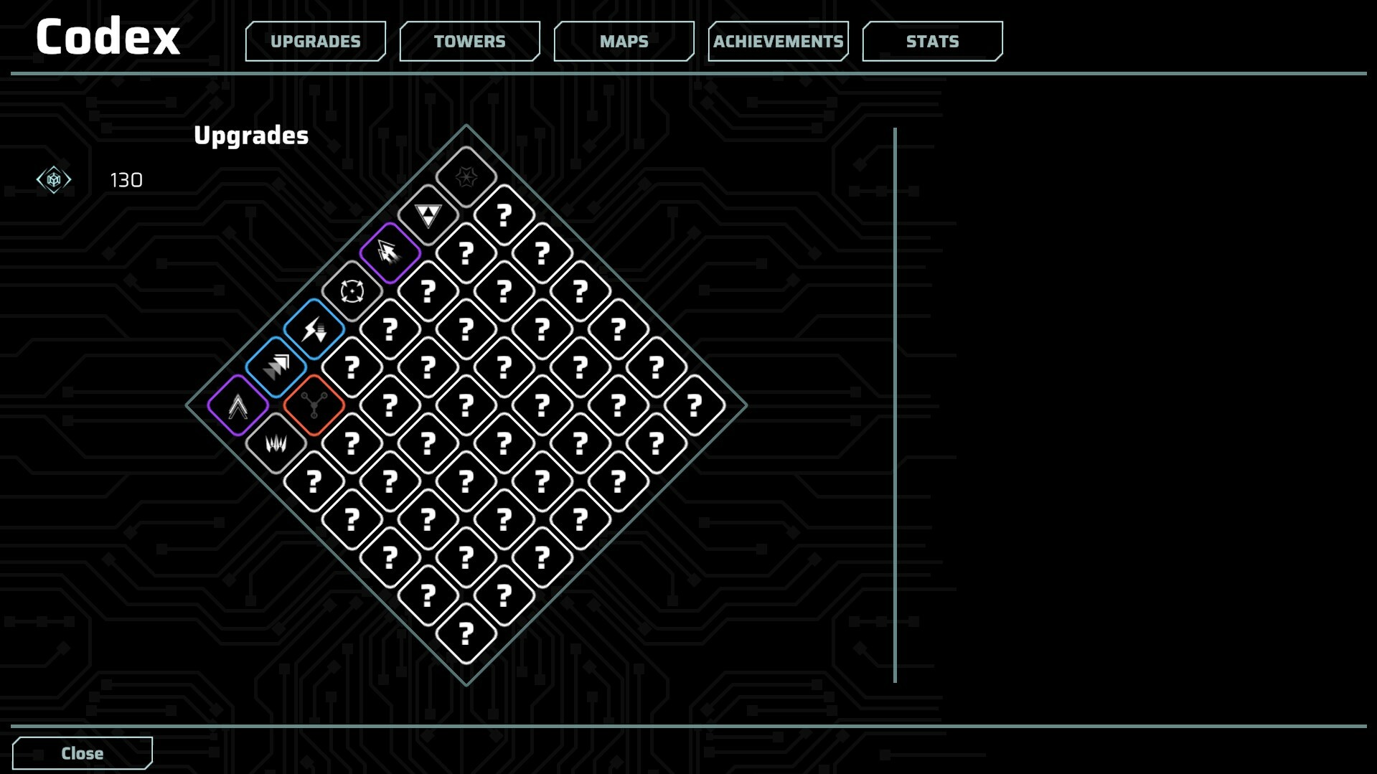Click the upgrade currency hexagon icon
The image size is (1377, 774).
54,179
